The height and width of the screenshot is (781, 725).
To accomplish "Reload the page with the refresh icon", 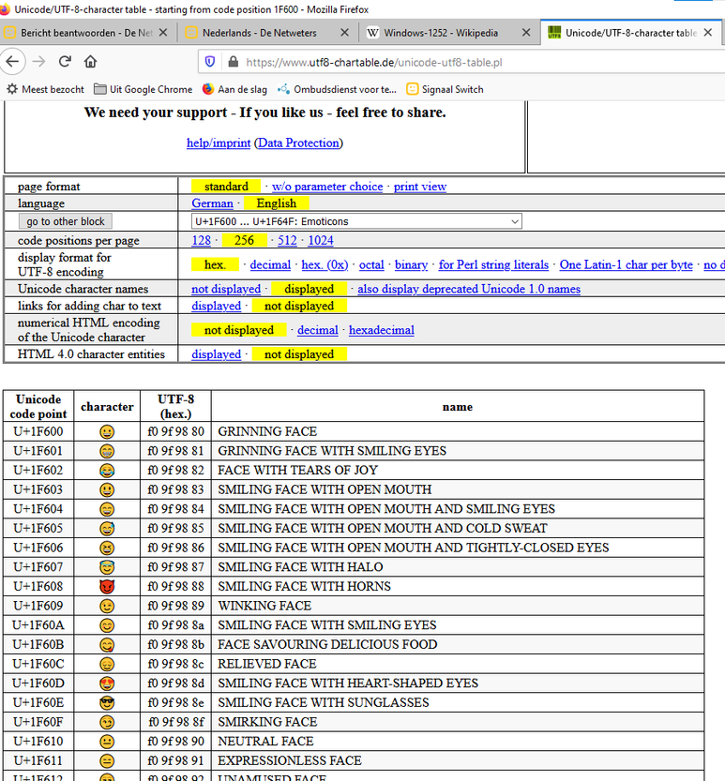I will pyautogui.click(x=65, y=62).
